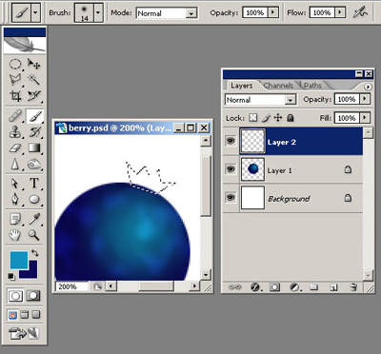Select the Zoom tool

click(x=34, y=235)
